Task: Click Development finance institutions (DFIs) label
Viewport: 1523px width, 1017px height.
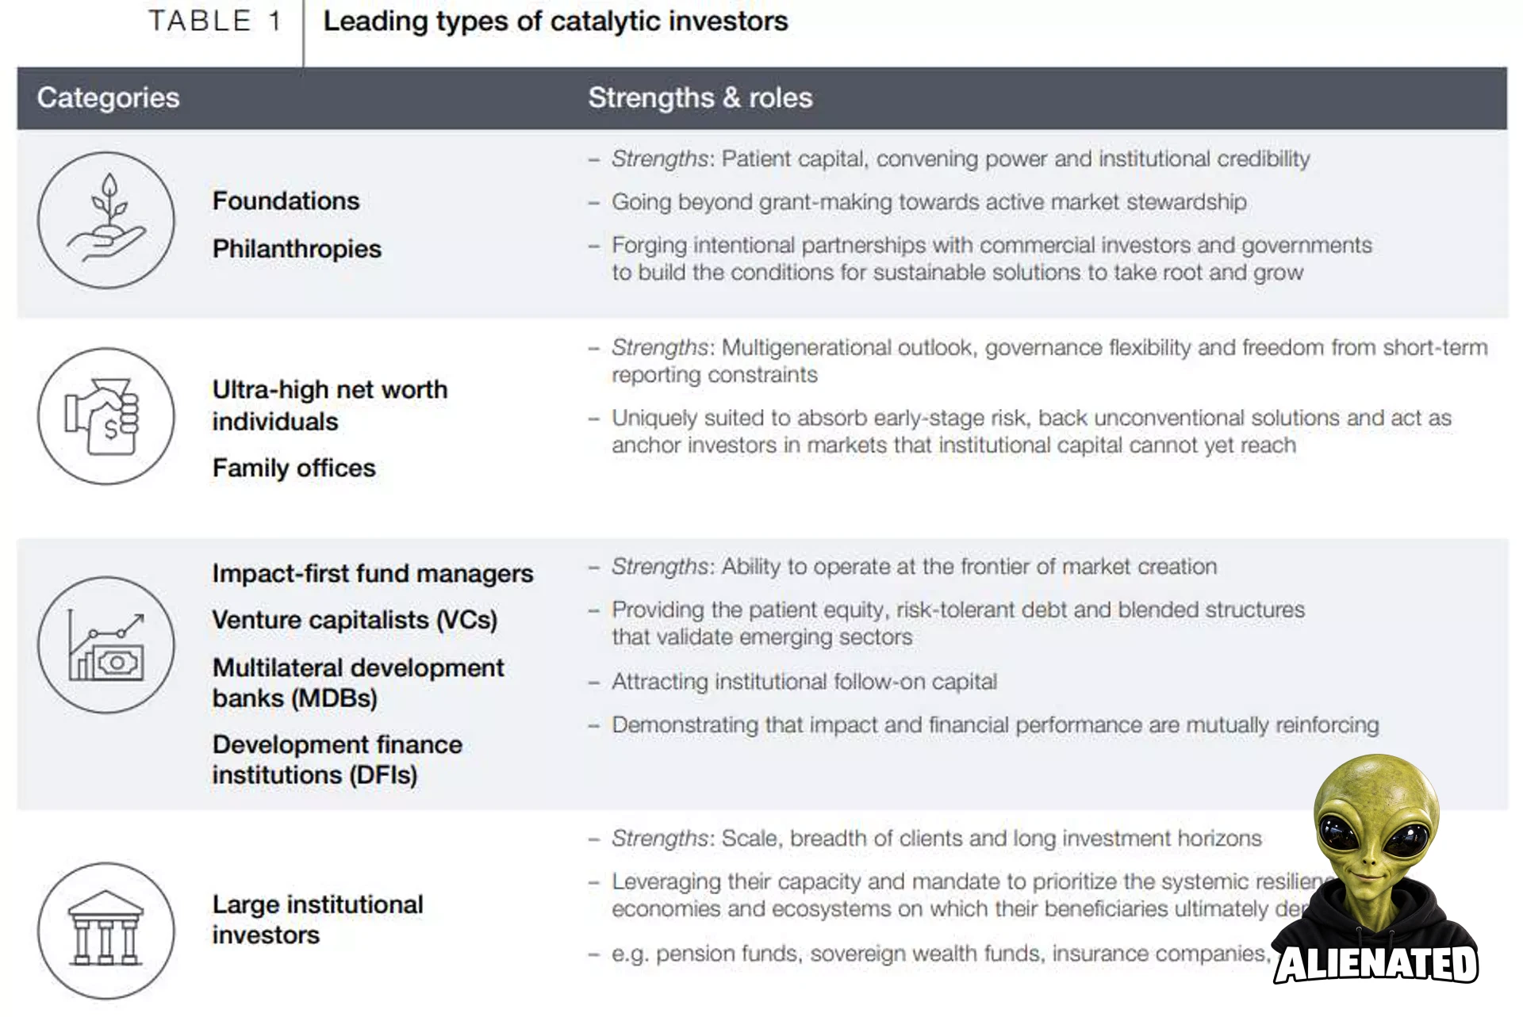Action: pyautogui.click(x=337, y=759)
